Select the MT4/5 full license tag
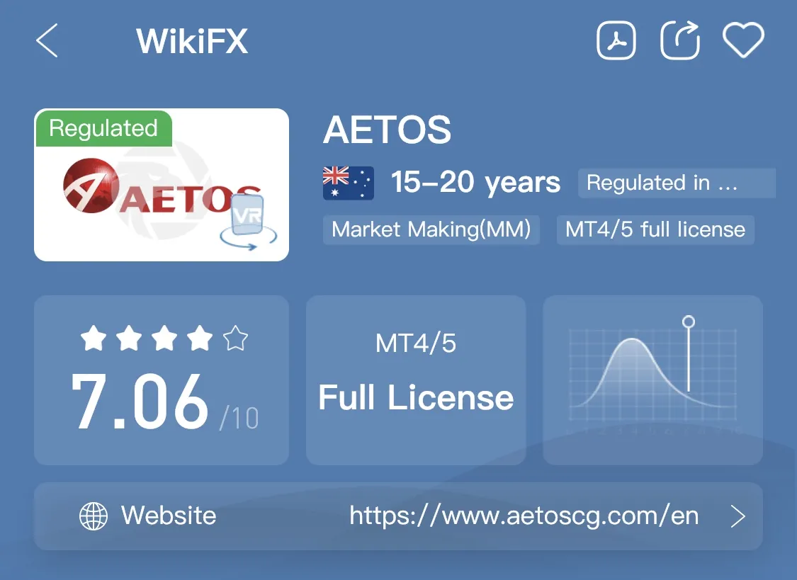Screen dimensions: 797x580 pyautogui.click(x=655, y=229)
